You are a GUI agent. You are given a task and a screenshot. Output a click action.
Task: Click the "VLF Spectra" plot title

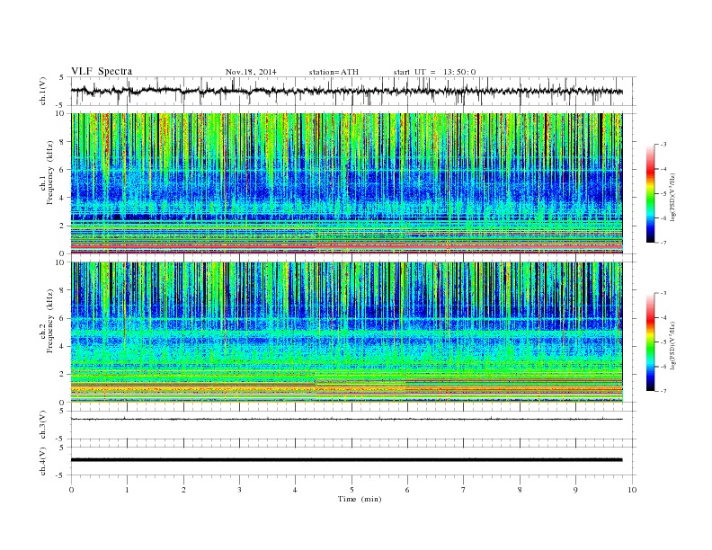pyautogui.click(x=102, y=71)
